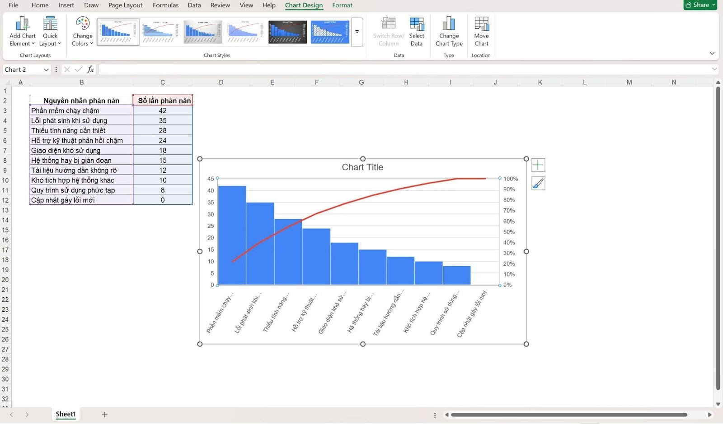The height and width of the screenshot is (424, 723).
Task: Click the insert function fx icon
Action: click(90, 69)
